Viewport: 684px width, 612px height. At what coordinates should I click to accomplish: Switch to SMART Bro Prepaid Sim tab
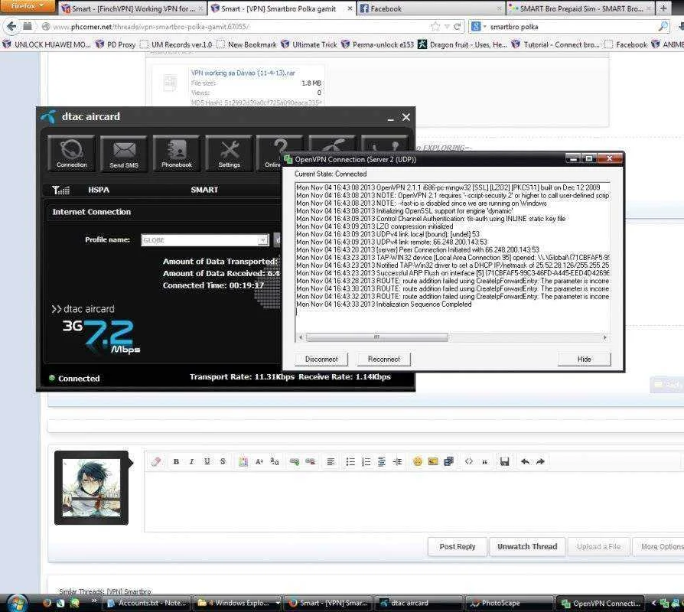point(580,8)
